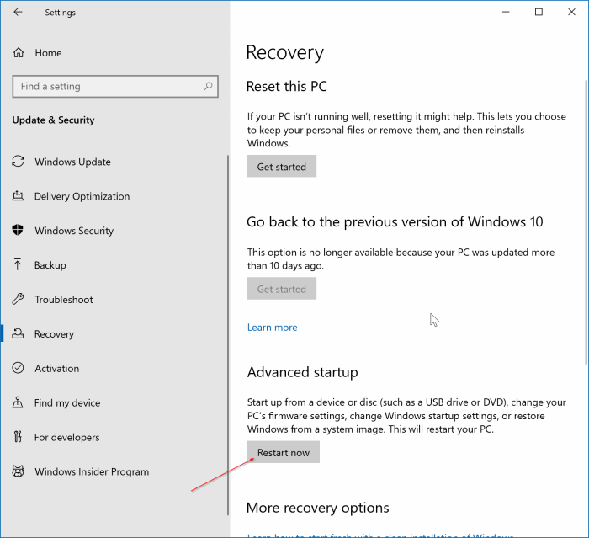Click the Delivery Optimization icon
The width and height of the screenshot is (589, 538).
click(x=18, y=196)
